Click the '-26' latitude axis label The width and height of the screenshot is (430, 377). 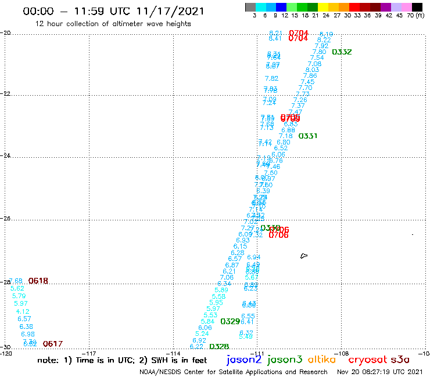pyautogui.click(x=5, y=219)
